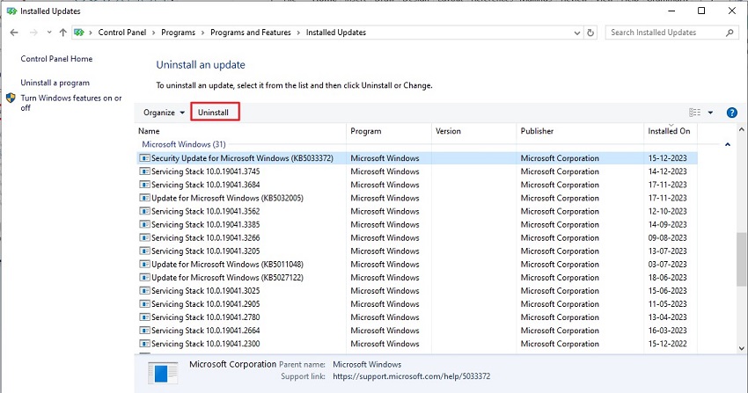Click the Back navigation arrow
The image size is (748, 393).
coord(14,33)
